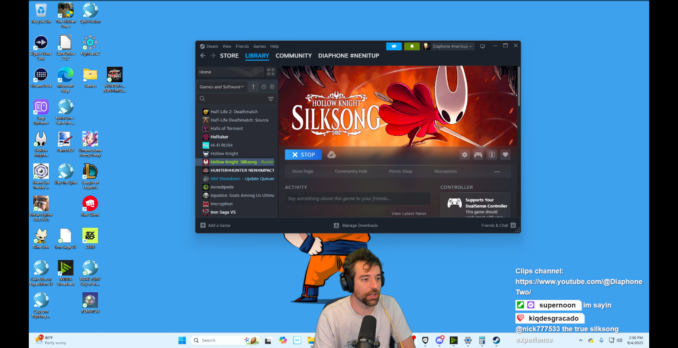The width and height of the screenshot is (678, 348).
Task: Open the DIAPHONE #NENITUP profile tab
Action: click(x=349, y=56)
